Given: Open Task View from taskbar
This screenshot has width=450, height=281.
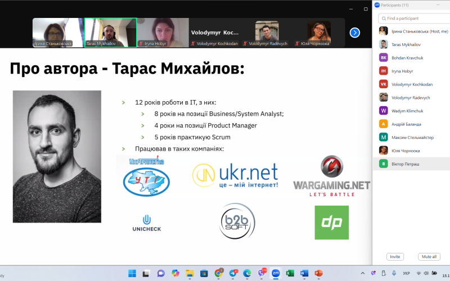Looking at the screenshot, I should 146,273.
